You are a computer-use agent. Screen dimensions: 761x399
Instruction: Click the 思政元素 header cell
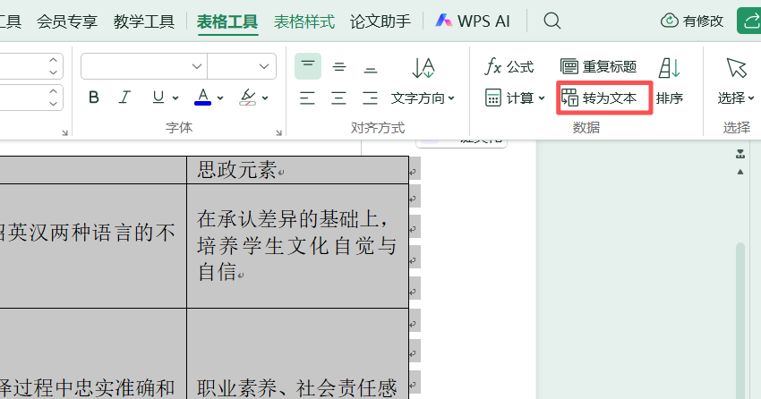point(297,170)
